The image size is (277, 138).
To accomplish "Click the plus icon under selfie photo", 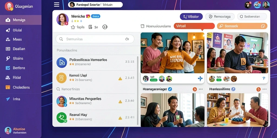I will (200, 79).
